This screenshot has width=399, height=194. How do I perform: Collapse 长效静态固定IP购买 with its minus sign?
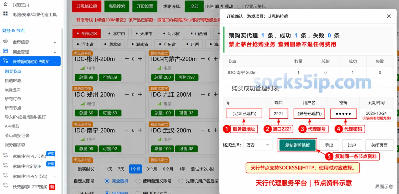(55, 62)
